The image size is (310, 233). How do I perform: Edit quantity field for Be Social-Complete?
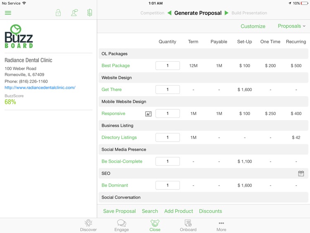(168, 161)
